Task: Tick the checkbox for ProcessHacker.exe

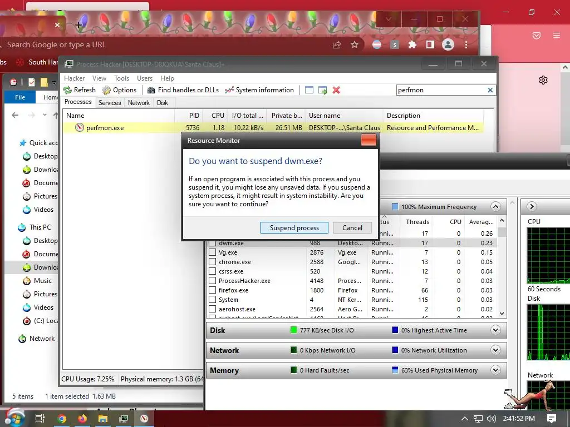Action: pyautogui.click(x=212, y=281)
